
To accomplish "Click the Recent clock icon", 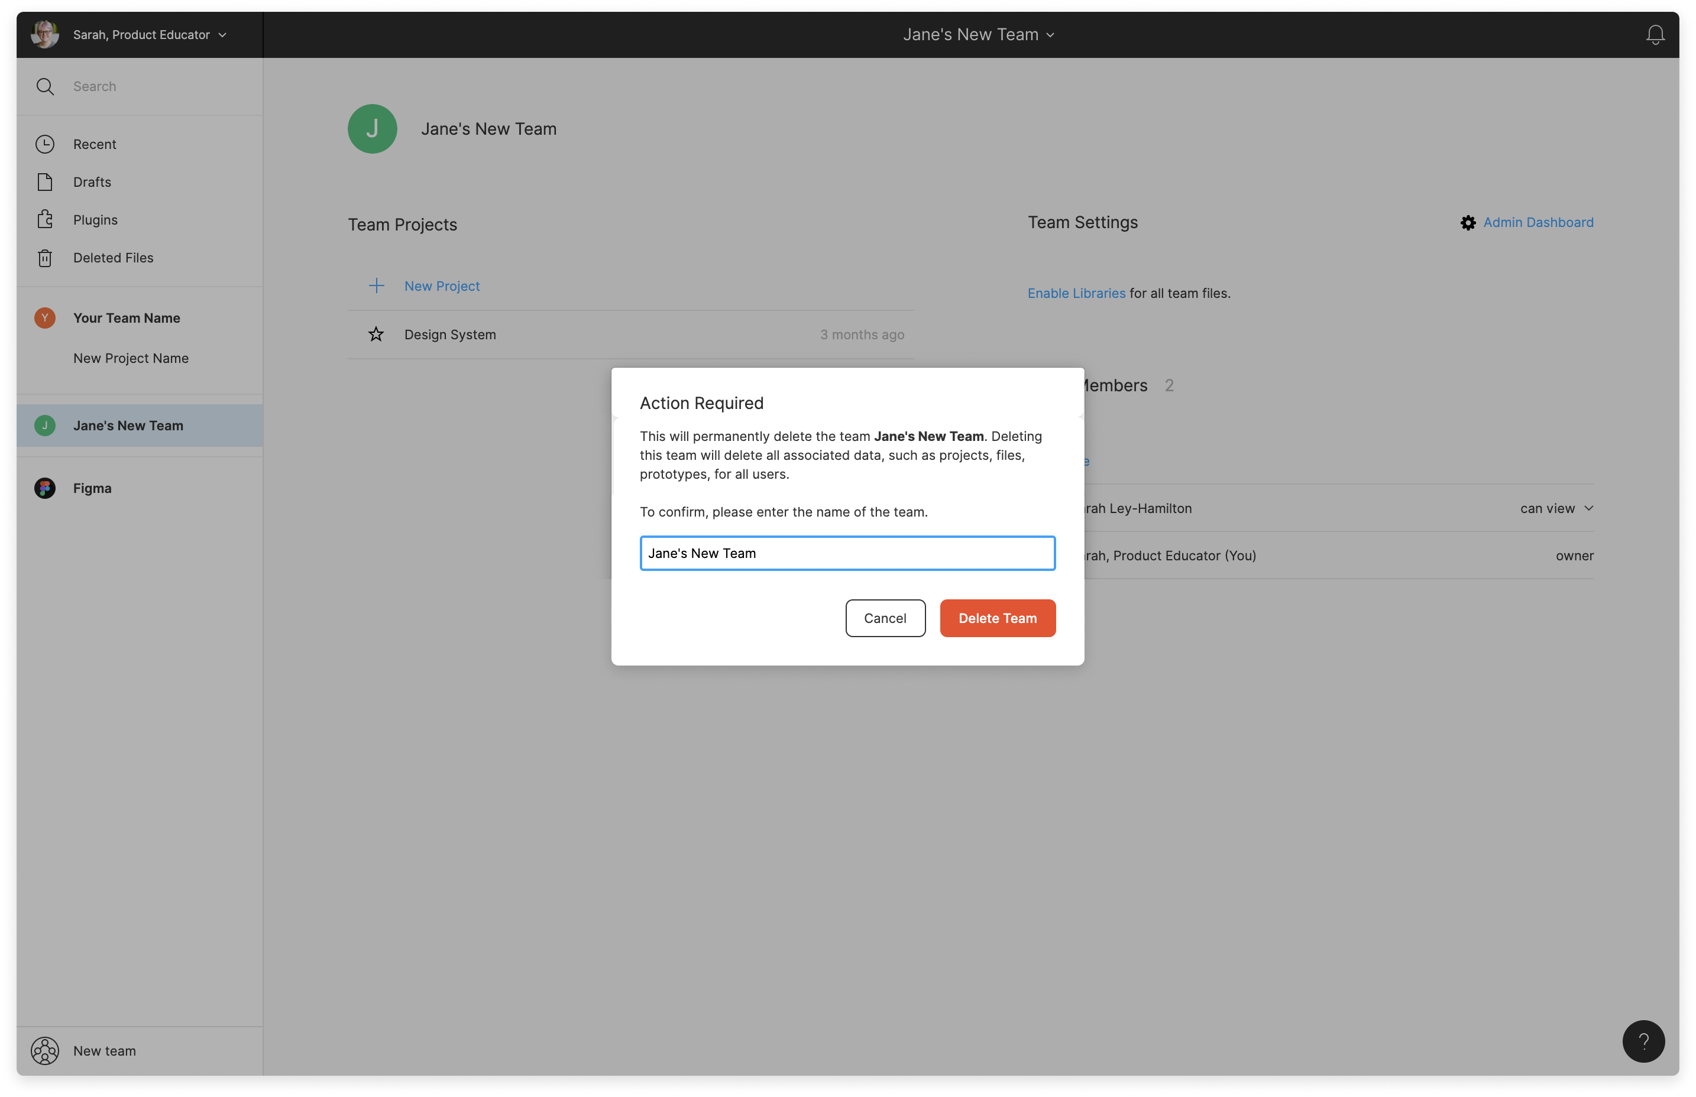I will click(x=45, y=144).
